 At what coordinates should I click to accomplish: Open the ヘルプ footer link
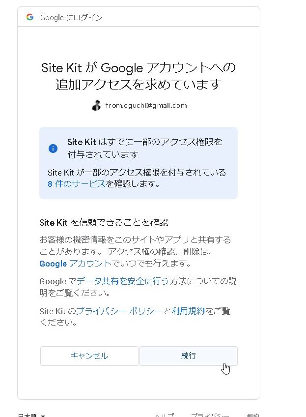tap(164, 416)
